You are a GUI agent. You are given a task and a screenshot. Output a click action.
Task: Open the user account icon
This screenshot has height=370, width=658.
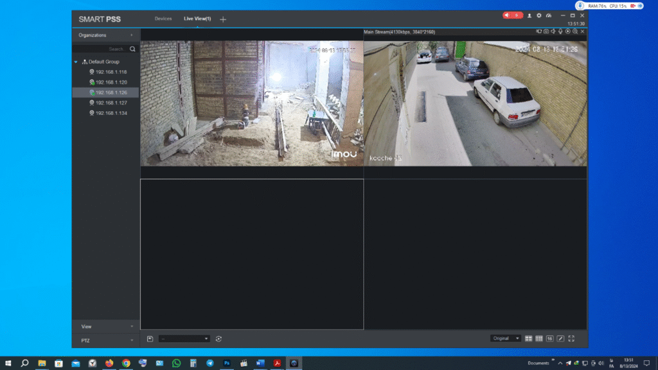coord(529,15)
